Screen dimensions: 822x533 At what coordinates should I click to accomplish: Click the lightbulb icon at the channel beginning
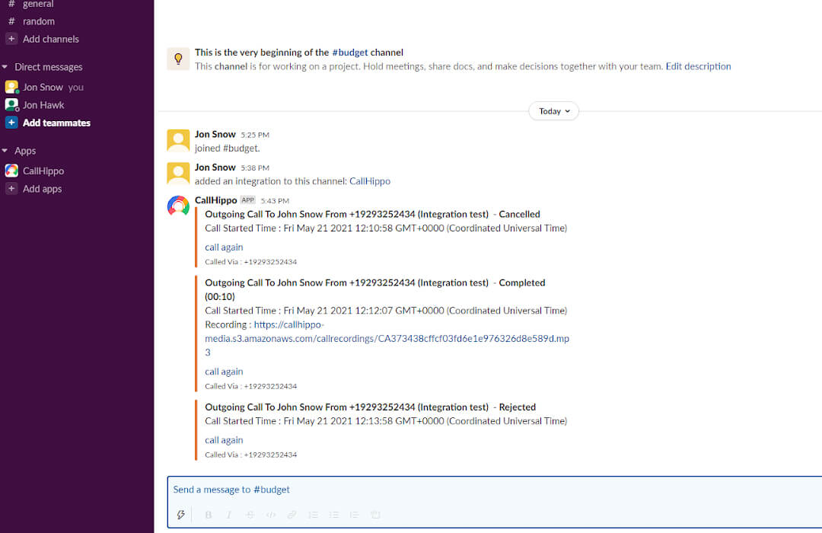point(178,59)
